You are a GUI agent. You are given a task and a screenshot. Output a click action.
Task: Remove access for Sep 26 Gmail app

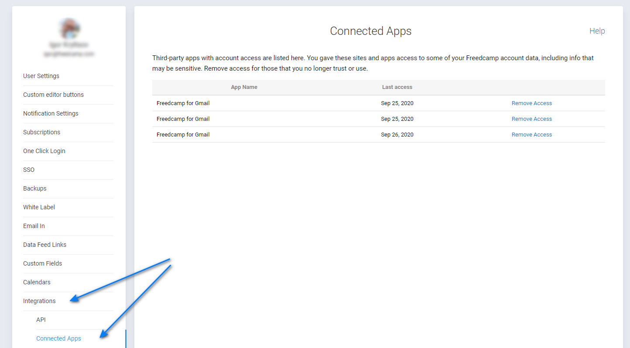(531, 135)
